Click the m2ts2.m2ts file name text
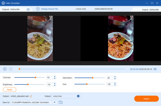This screenshot has width=161, height=106. [81, 9]
